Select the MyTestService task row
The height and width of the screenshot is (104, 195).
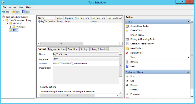click(80, 22)
